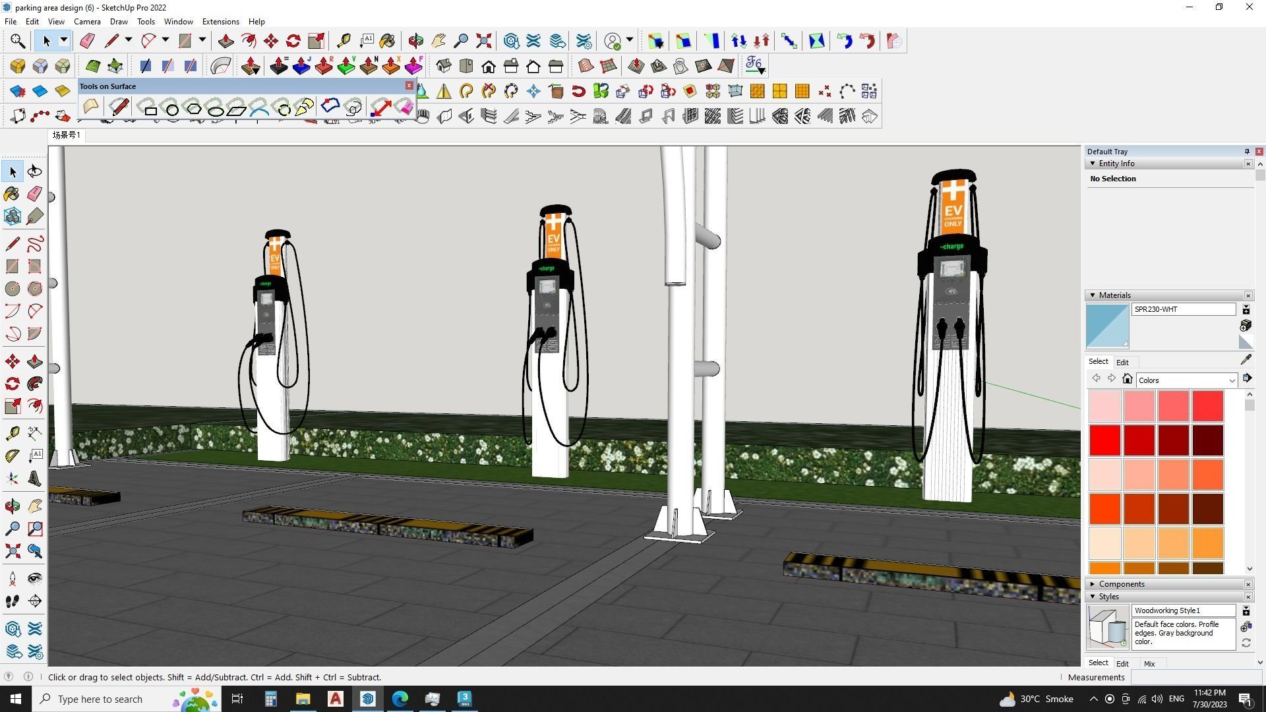
Task: Choose the Tape Measure tool
Action: [12, 433]
